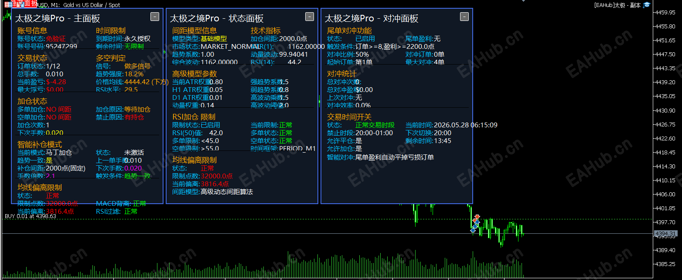Collapse the 状态面板 panel using minus button
The height and width of the screenshot is (280, 682).
tap(309, 17)
